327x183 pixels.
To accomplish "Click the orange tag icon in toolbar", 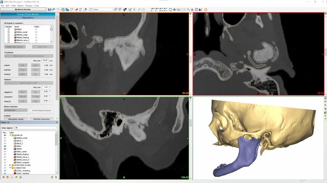I will (71, 9).
